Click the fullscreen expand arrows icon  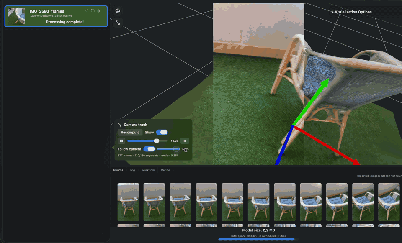coord(118,23)
